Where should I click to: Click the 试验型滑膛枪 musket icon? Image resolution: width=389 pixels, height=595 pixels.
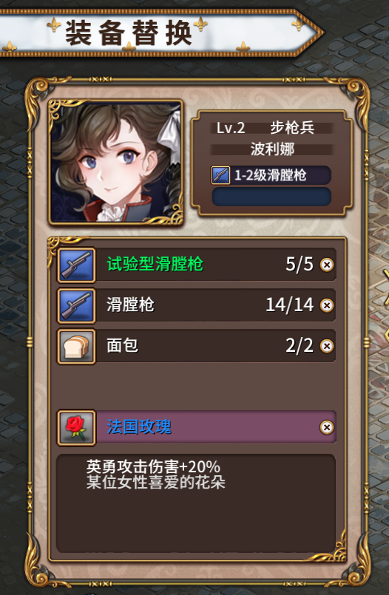76,265
